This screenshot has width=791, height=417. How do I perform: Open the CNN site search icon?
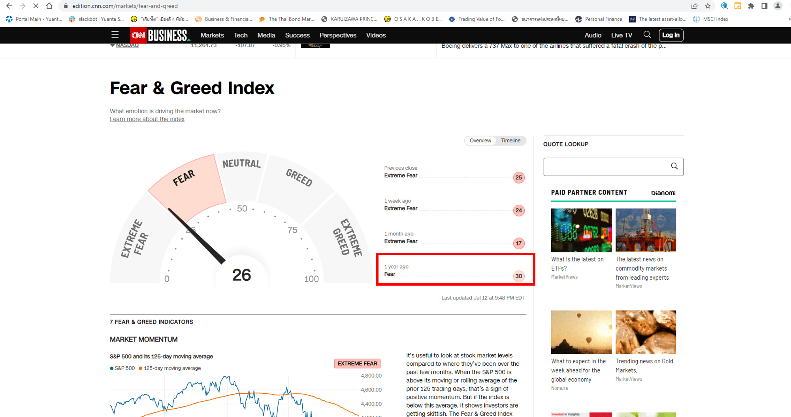point(647,35)
